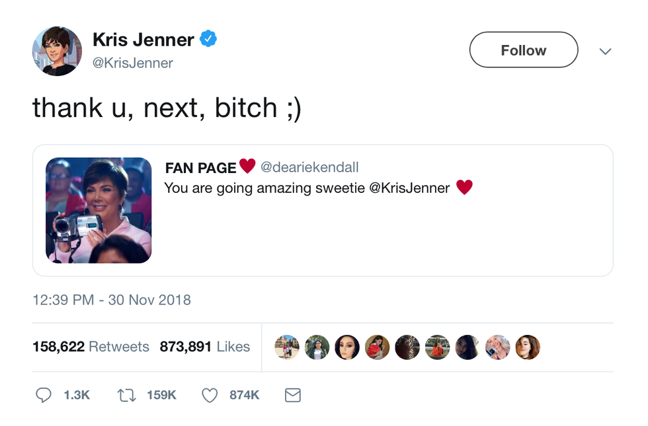Click the @KrisJenner mention in quoted tweet
This screenshot has height=426, width=648.
409,188
